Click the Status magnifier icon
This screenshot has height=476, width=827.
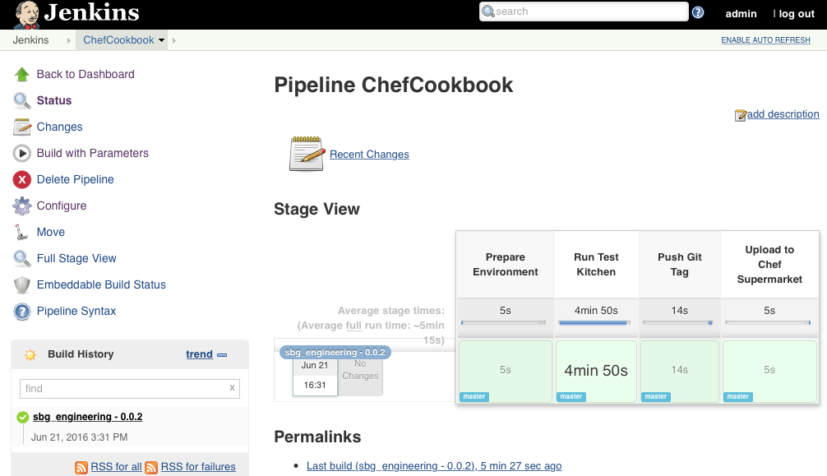21,100
